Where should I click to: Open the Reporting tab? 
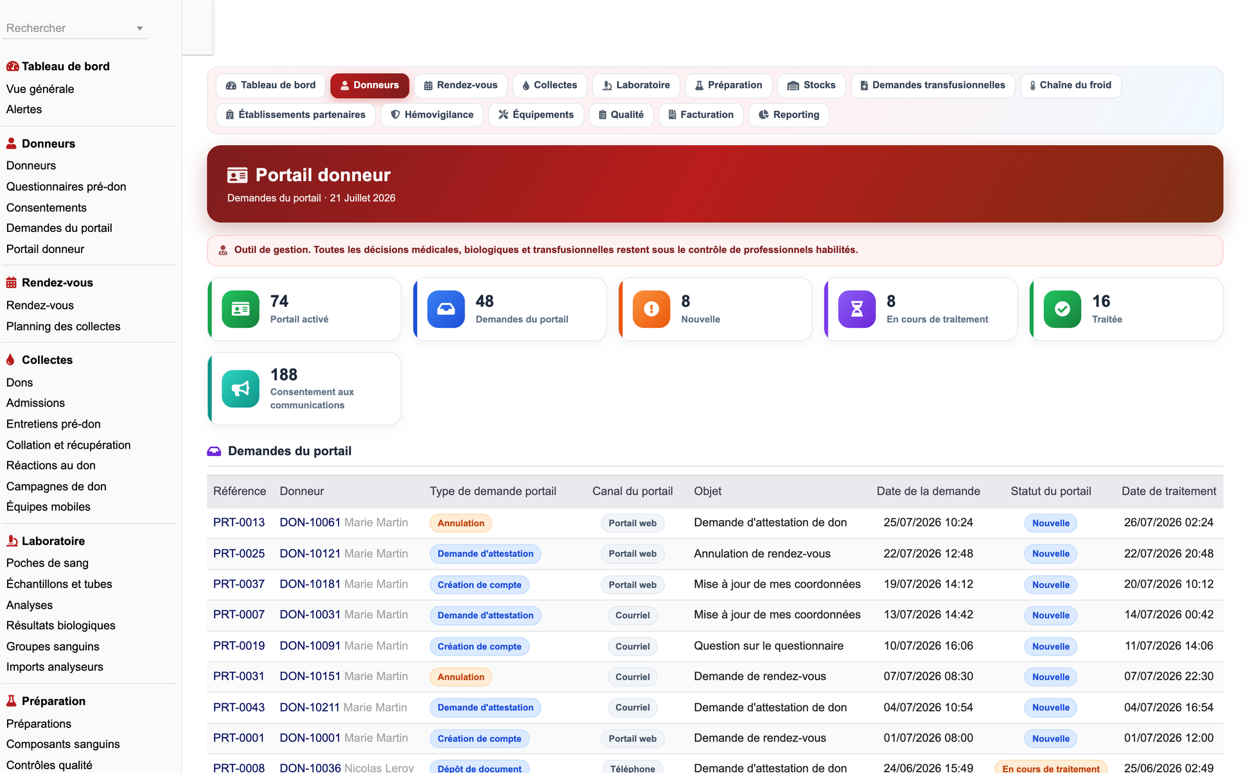[x=789, y=115]
